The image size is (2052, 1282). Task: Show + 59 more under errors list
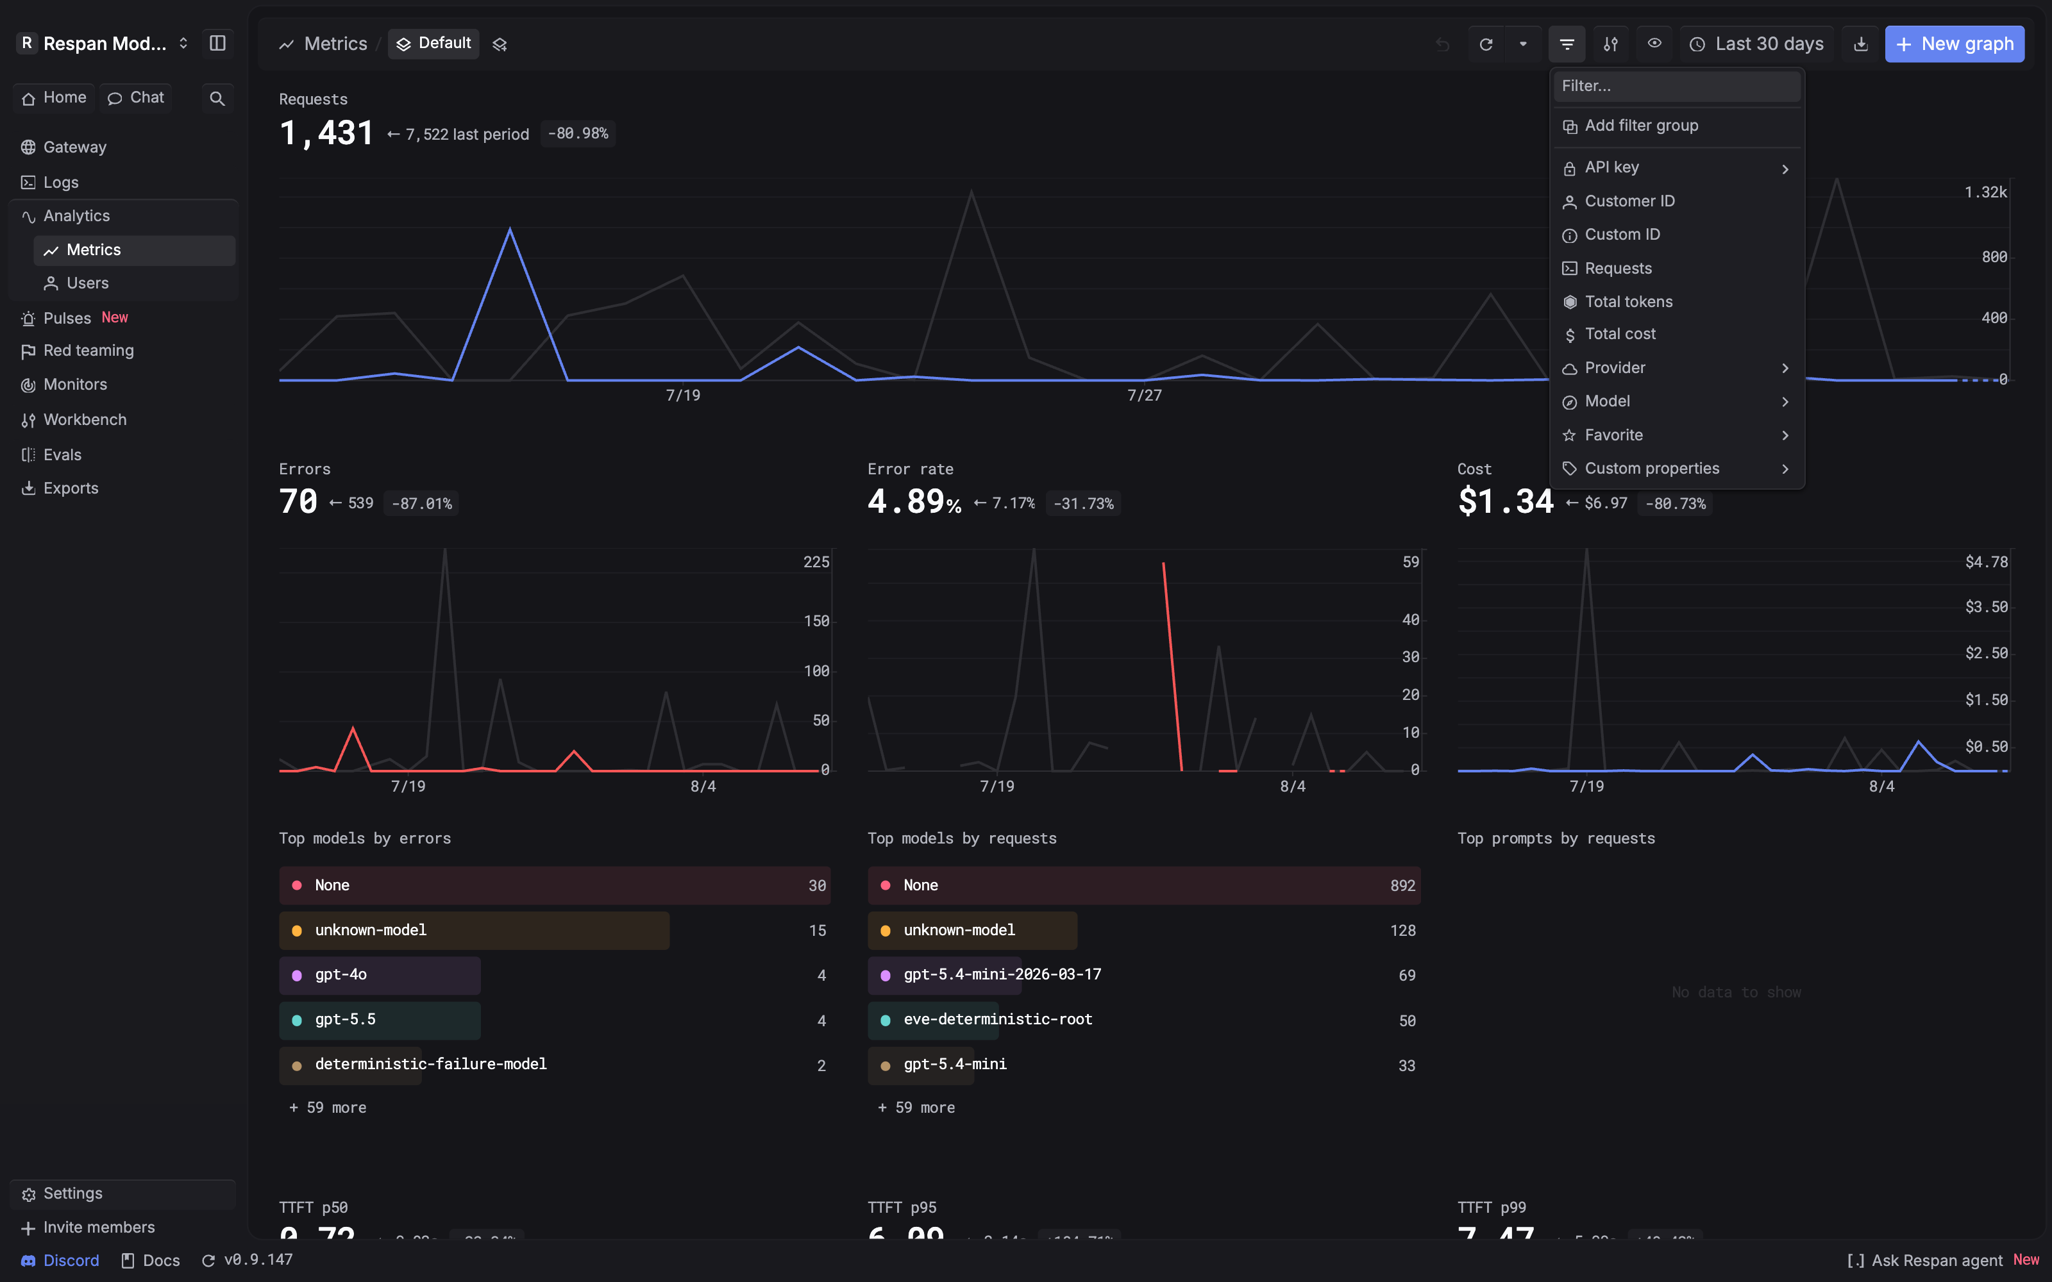click(328, 1108)
